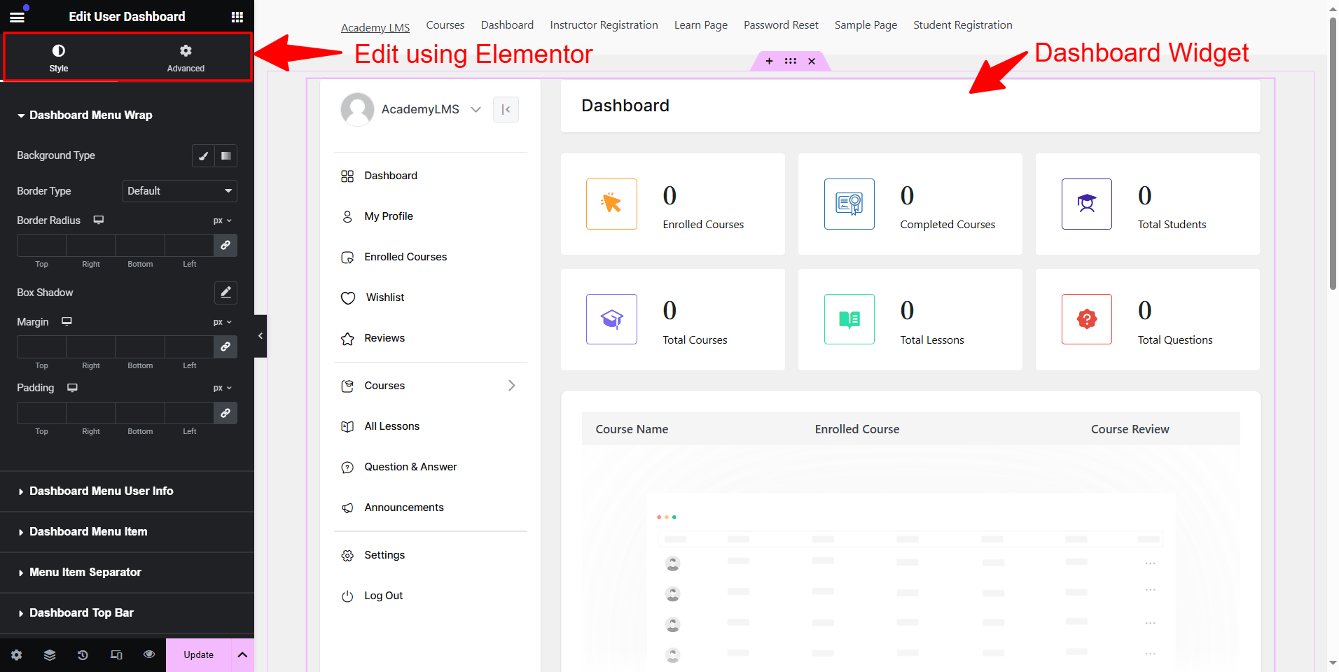Expand the Dashboard Top Bar section
Viewport: 1339px width, 672px height.
[81, 612]
